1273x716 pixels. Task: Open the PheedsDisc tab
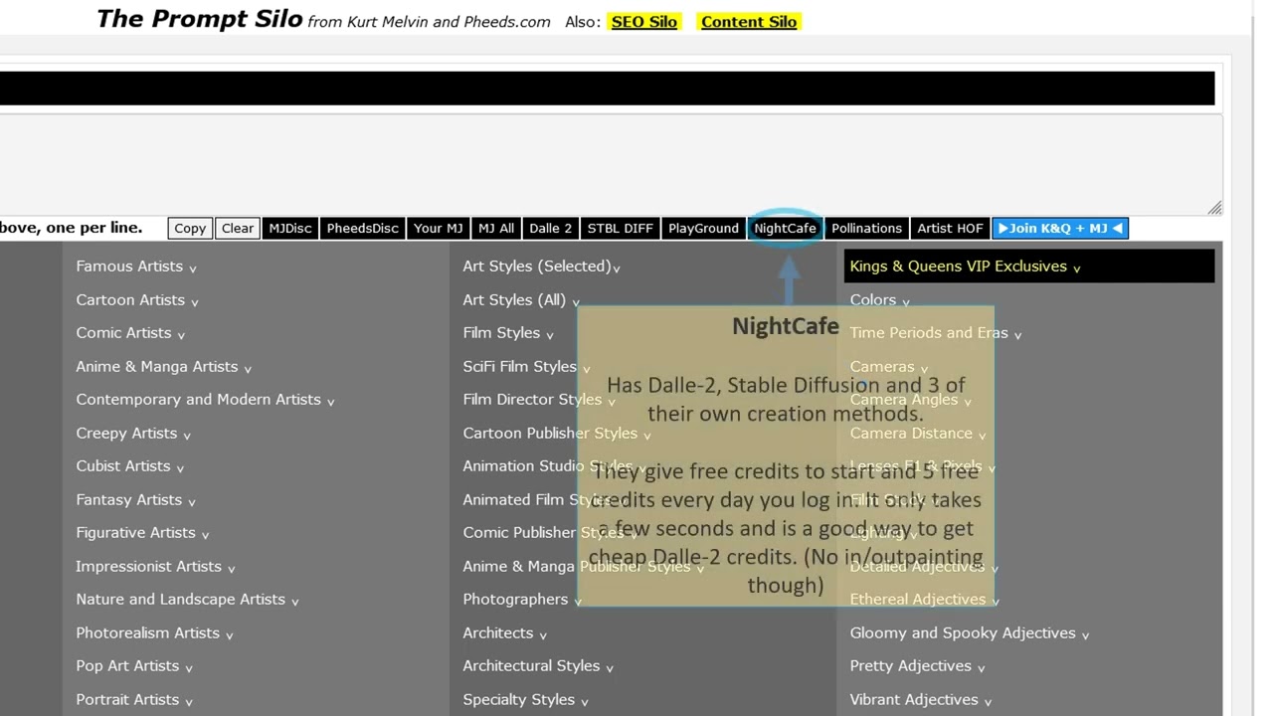[363, 229]
